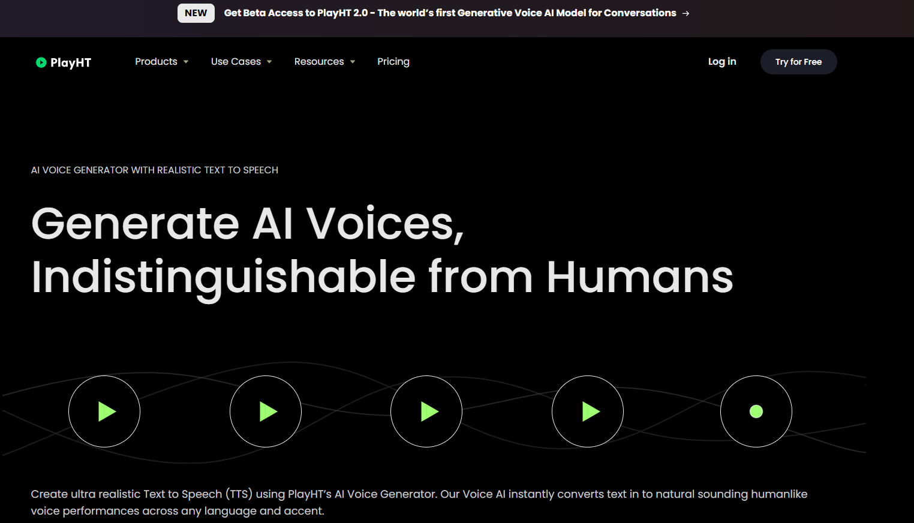Click the Log in link
The height and width of the screenshot is (523, 914).
click(x=722, y=62)
